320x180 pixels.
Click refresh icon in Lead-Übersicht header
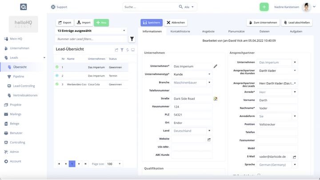click(x=128, y=50)
